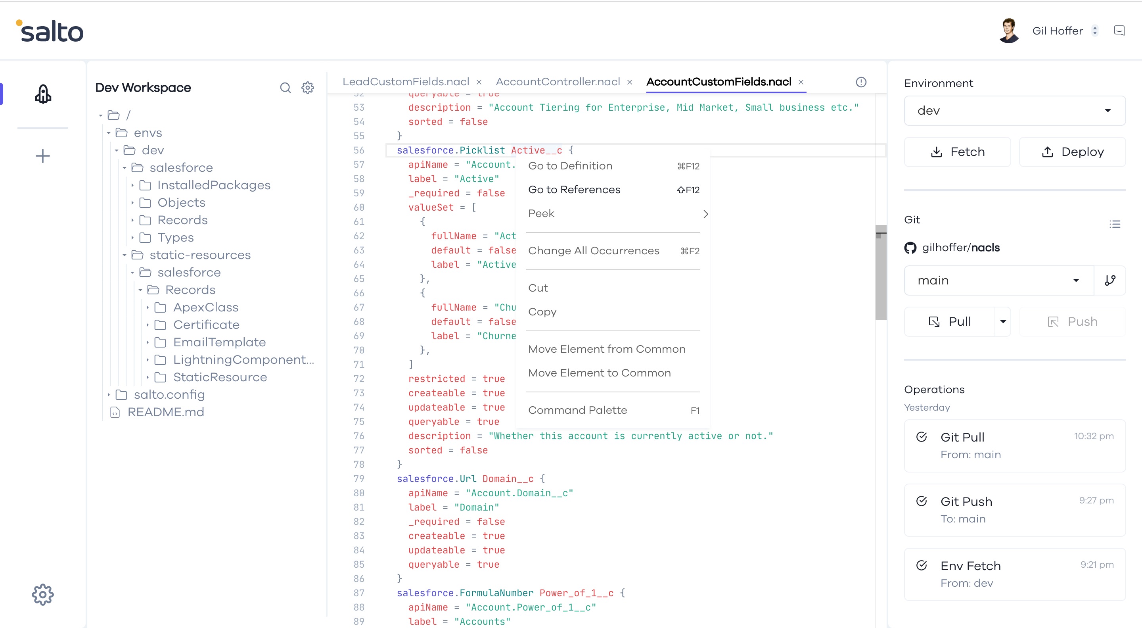Image resolution: width=1142 pixels, height=628 pixels.
Task: Collapse the root folder
Action: tap(101, 115)
